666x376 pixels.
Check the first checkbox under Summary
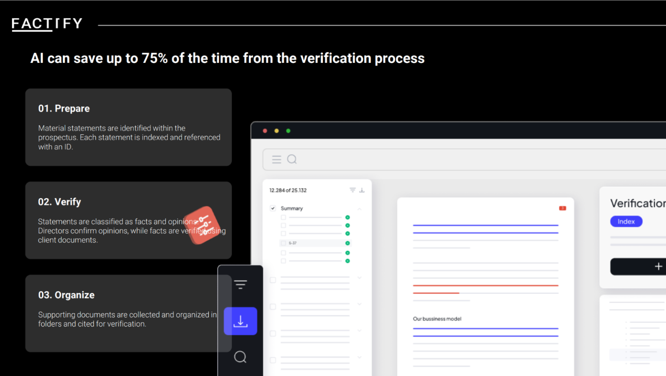click(284, 217)
